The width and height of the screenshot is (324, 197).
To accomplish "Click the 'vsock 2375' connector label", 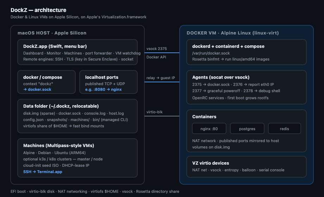I will click(x=157, y=49).
